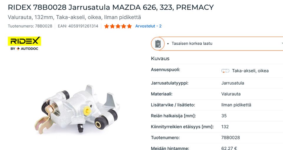Click the Reiän halkaisija value 35
The height and width of the screenshot is (150, 283).
(224, 116)
